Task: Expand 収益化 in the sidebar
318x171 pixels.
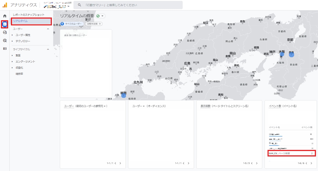Action: tap(12, 68)
